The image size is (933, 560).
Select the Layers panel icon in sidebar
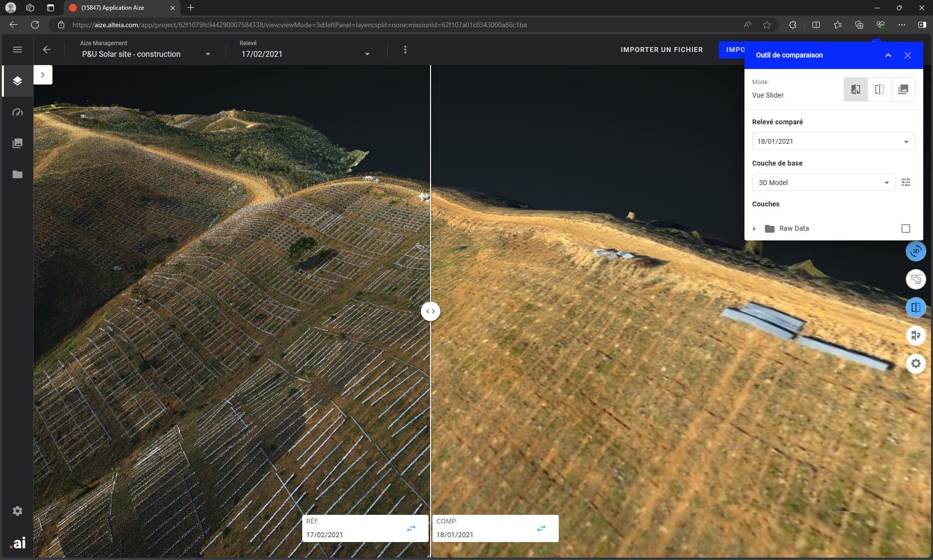pyautogui.click(x=17, y=81)
